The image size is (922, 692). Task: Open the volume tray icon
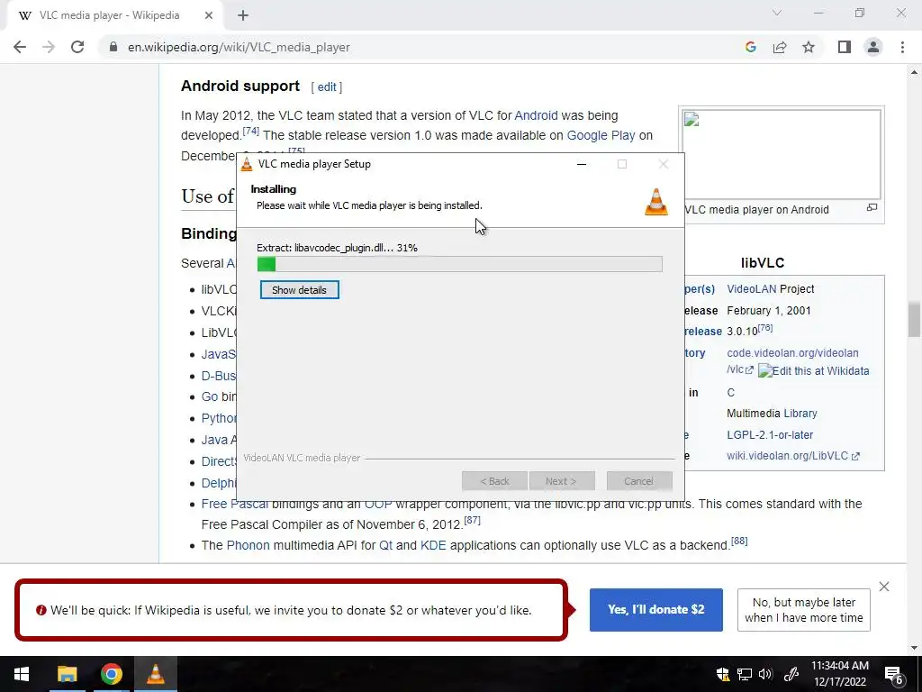[x=765, y=674]
